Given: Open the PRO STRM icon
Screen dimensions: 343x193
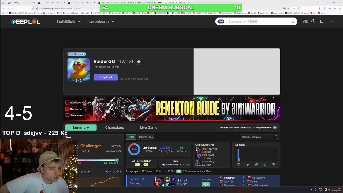Looking at the screenshot, I should point(305,21).
